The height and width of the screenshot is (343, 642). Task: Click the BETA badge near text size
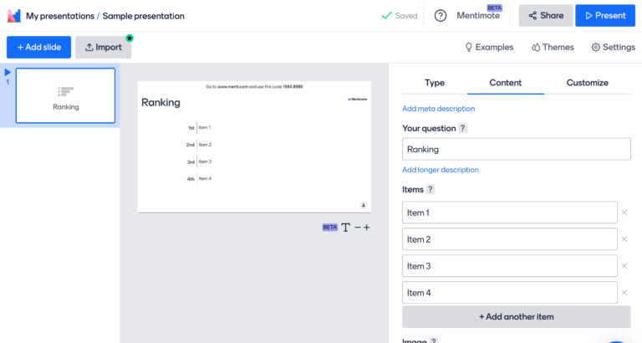(329, 228)
